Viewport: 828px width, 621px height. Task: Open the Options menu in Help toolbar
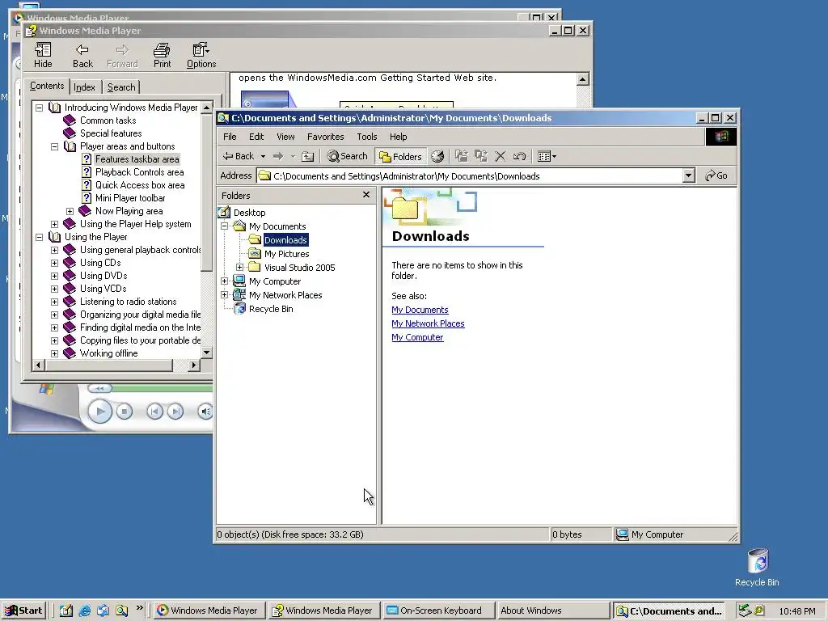201,55
